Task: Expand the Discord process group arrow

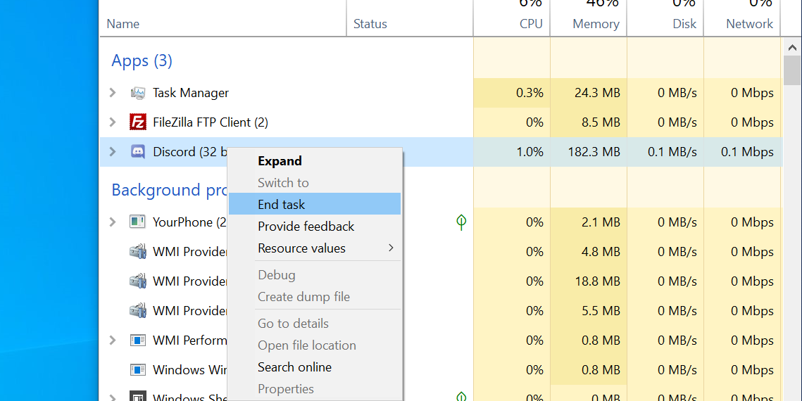Action: pos(113,152)
